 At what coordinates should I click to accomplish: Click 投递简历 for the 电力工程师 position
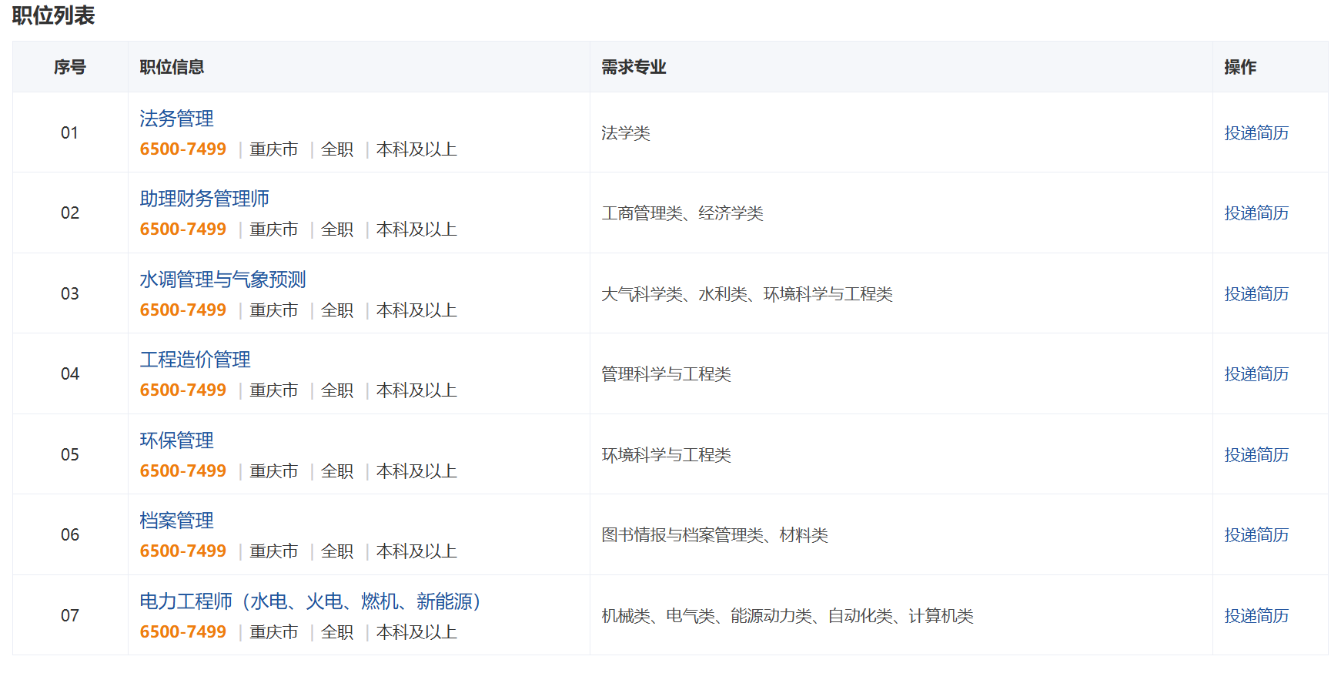[1256, 616]
